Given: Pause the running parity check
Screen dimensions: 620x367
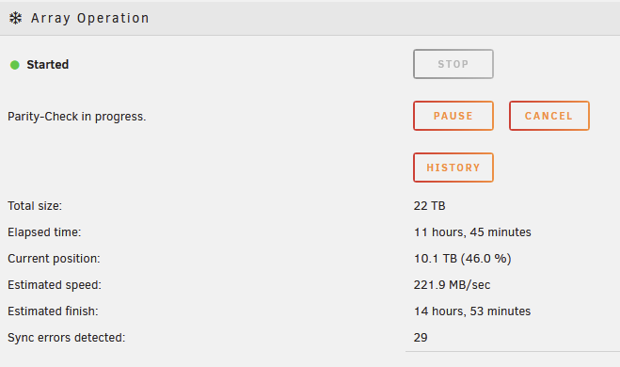Looking at the screenshot, I should pyautogui.click(x=453, y=116).
